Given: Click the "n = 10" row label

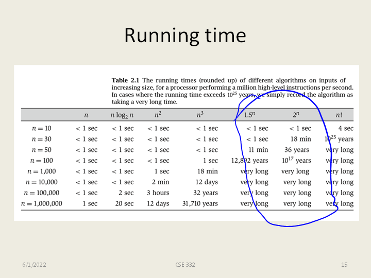Looking at the screenshot, I should 41,128.
